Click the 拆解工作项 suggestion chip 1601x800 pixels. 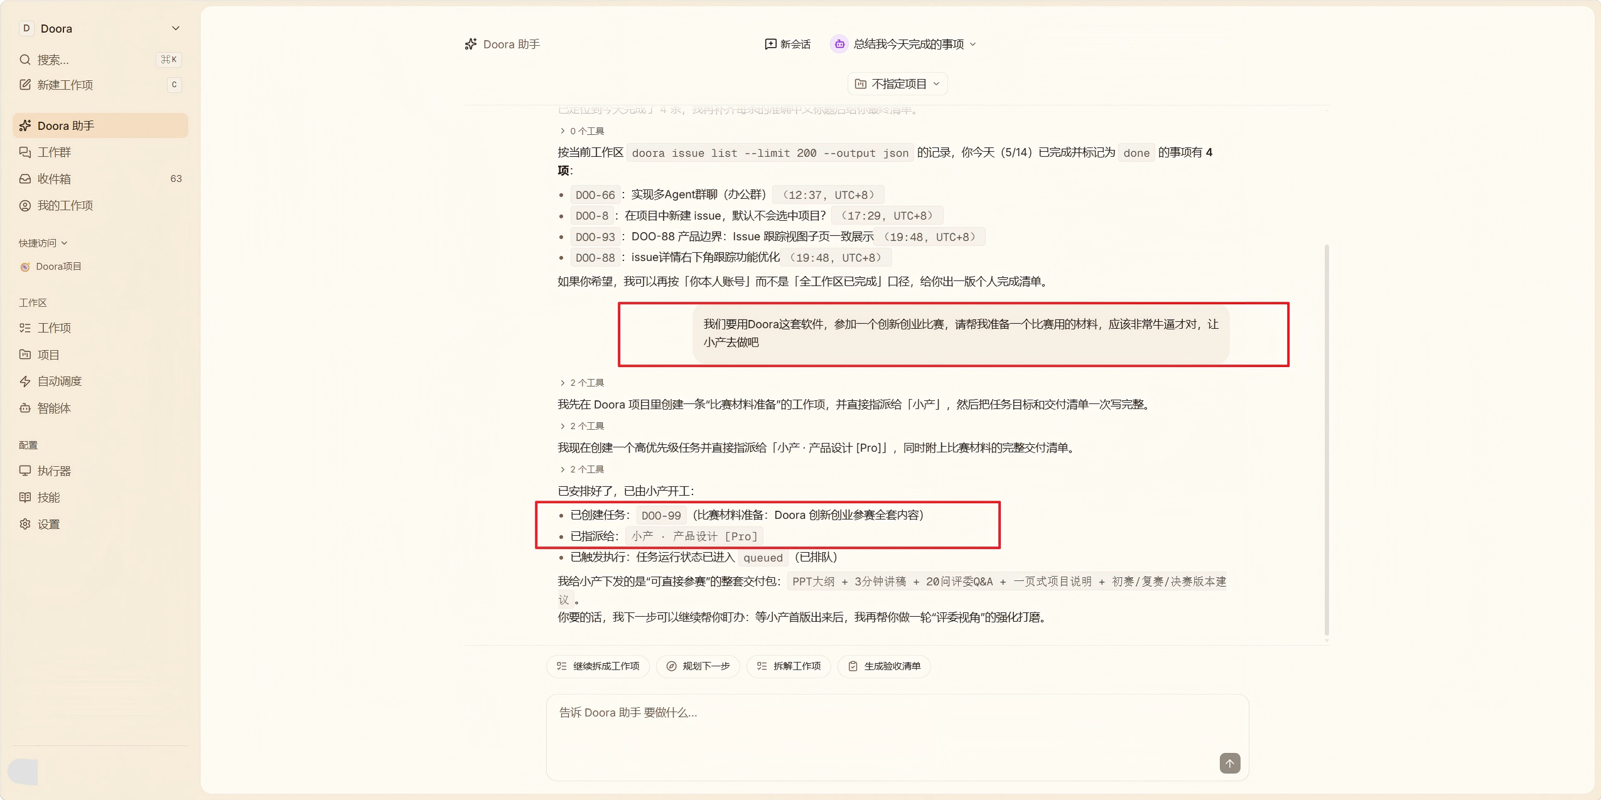(x=789, y=666)
